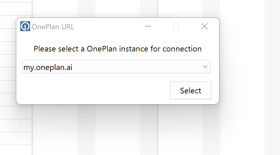Image resolution: width=280 pixels, height=155 pixels.
Task: Confirm the instance with the Select button
Action: (191, 91)
